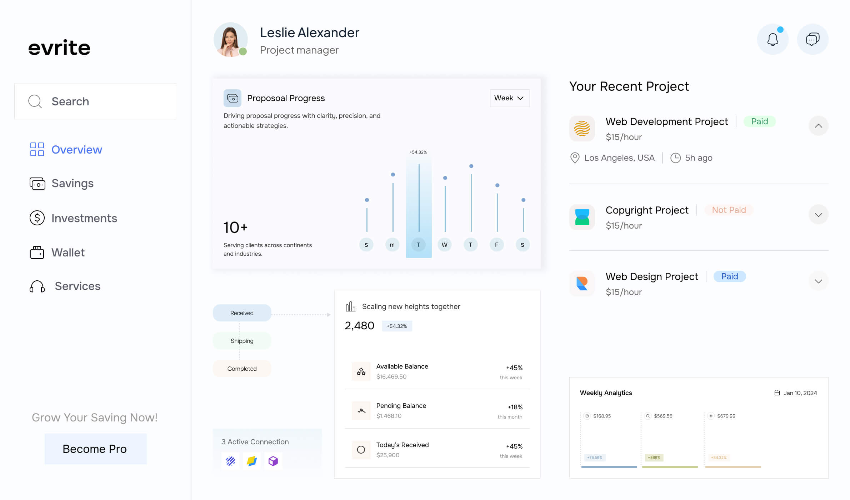Select the Friday day circle
850x500 pixels.
(496, 245)
